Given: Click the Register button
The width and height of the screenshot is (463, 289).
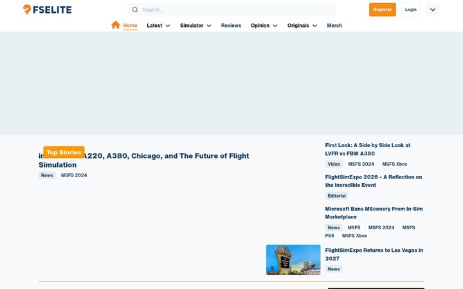Looking at the screenshot, I should click(383, 10).
